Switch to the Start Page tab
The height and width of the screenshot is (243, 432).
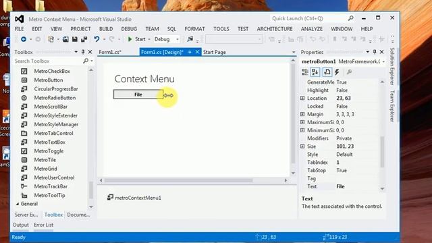215,52
